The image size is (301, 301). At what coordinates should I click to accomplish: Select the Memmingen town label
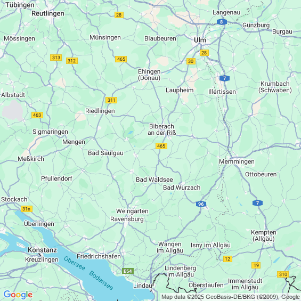click(x=237, y=161)
